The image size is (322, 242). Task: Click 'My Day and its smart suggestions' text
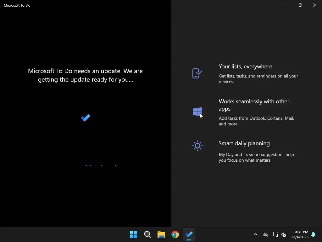[x=256, y=157]
